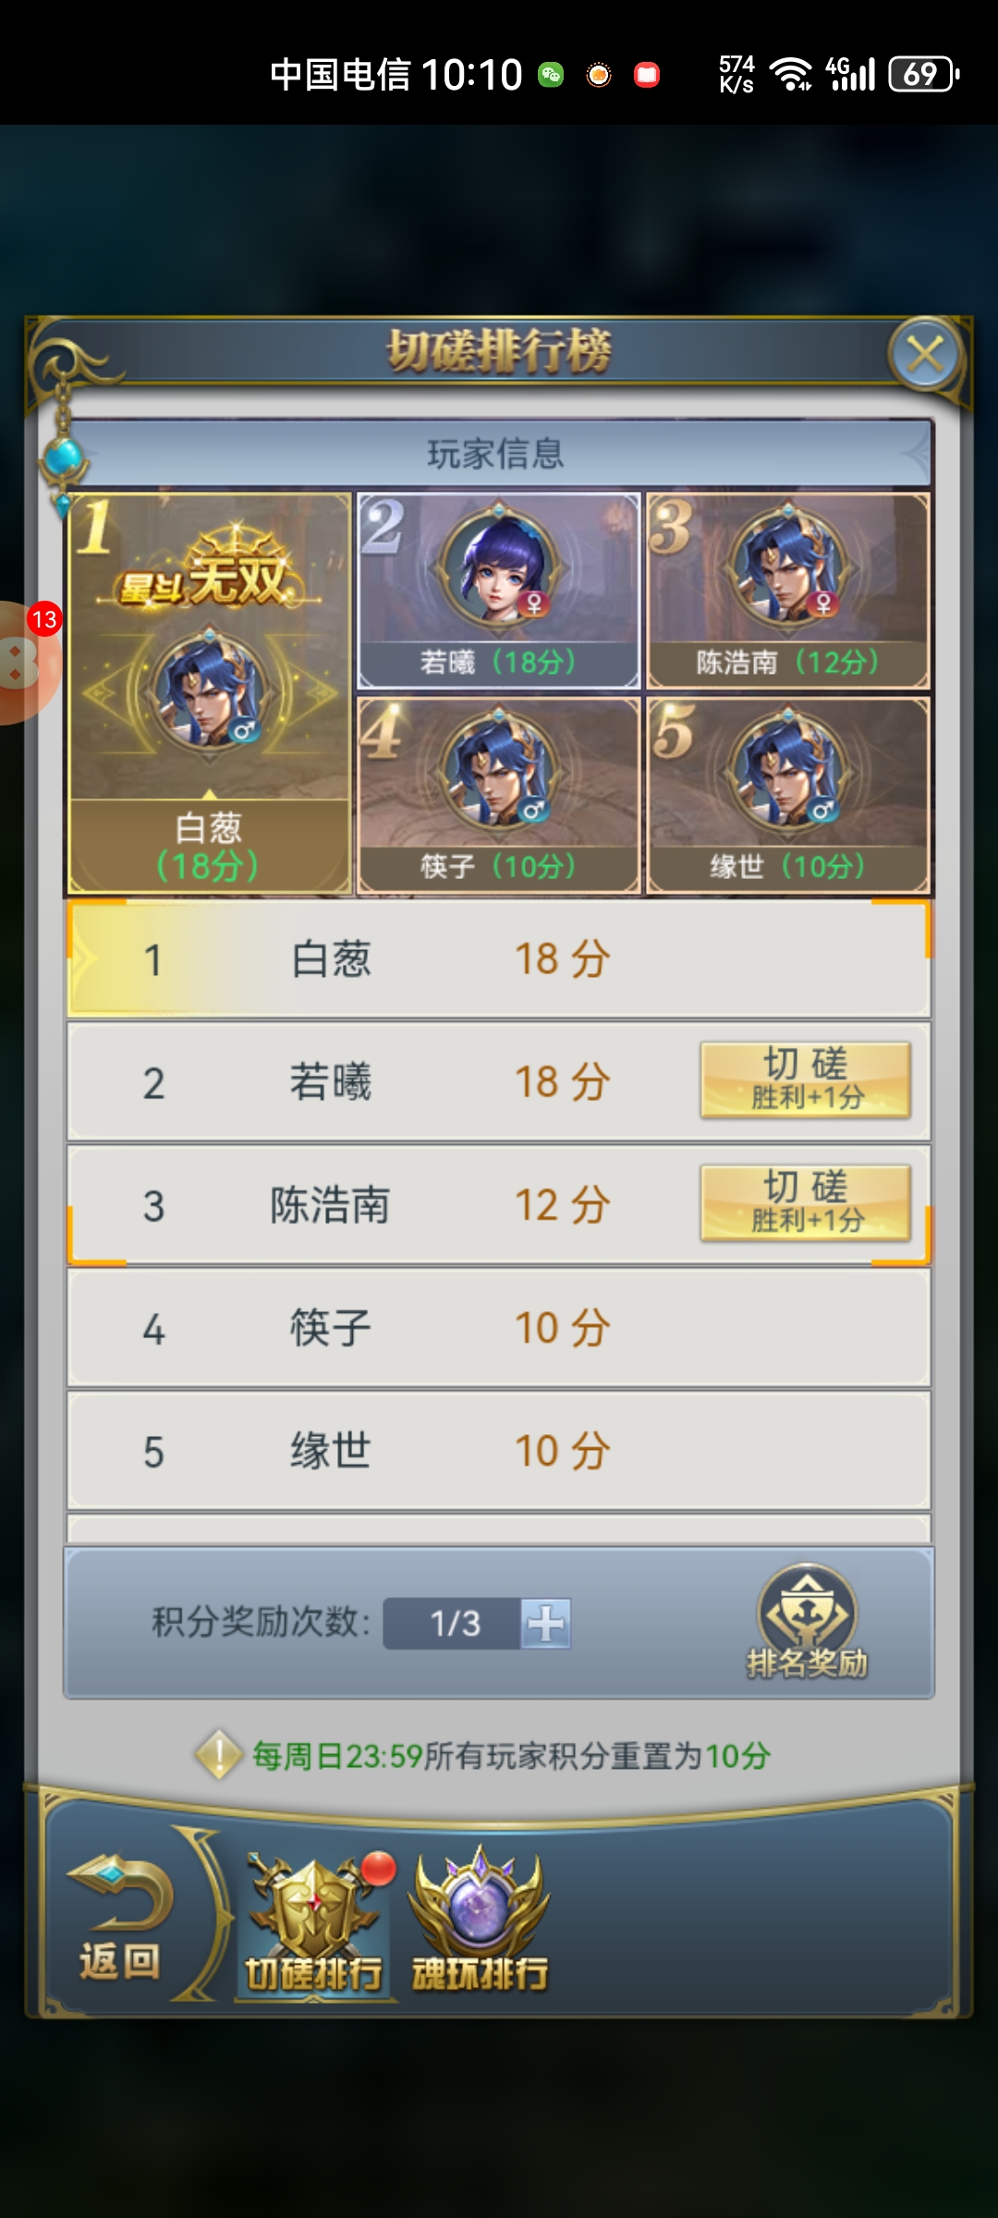Select the 切磋排行 tab
The height and width of the screenshot is (2218, 998).
point(314,1922)
